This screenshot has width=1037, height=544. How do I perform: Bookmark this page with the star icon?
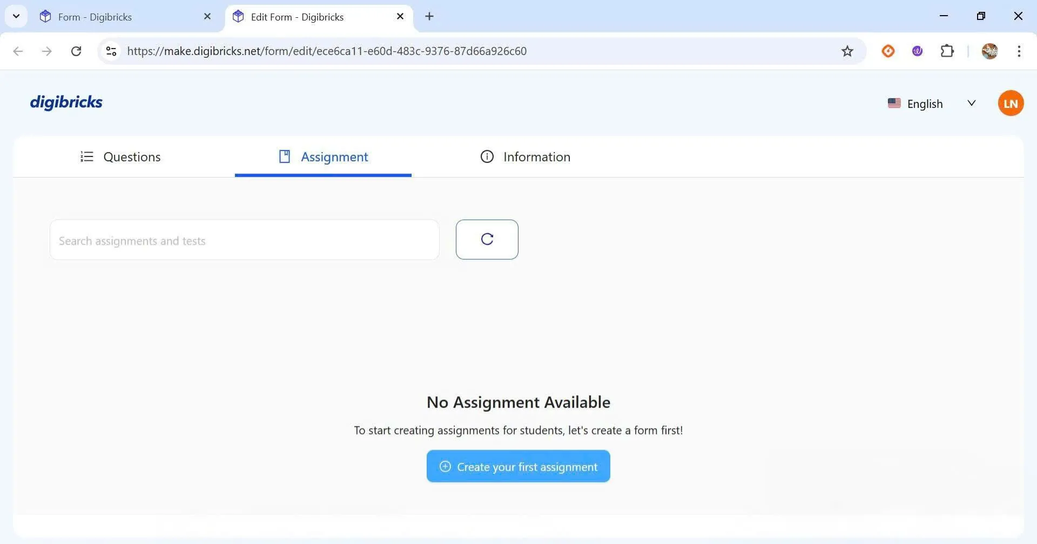coord(847,51)
